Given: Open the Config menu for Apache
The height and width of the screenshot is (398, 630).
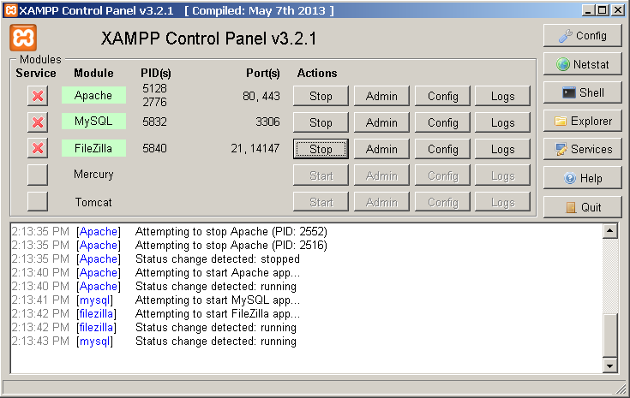Looking at the screenshot, I should click(443, 96).
